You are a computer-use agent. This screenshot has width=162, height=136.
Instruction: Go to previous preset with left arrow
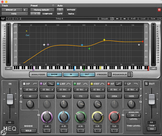(x=117, y=19)
